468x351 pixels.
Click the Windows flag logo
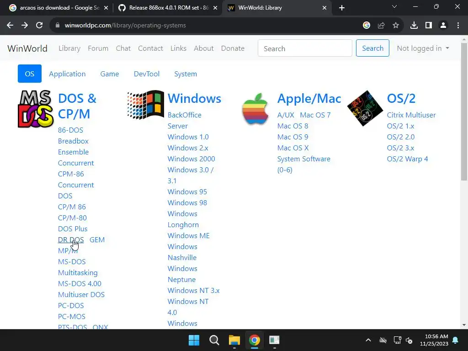[x=146, y=105]
